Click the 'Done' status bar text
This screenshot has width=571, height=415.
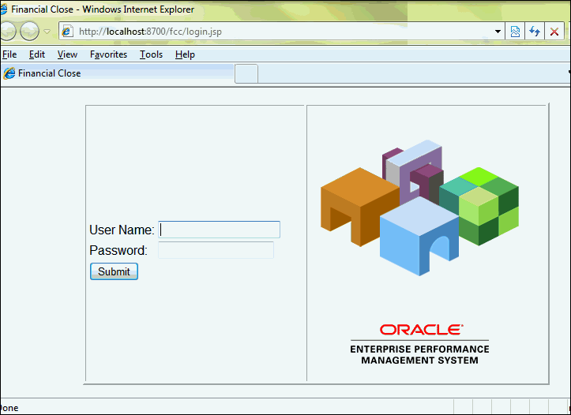(x=9, y=408)
